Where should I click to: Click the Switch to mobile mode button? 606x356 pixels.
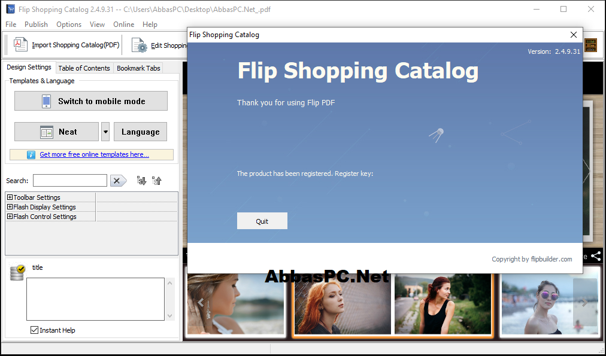91,101
